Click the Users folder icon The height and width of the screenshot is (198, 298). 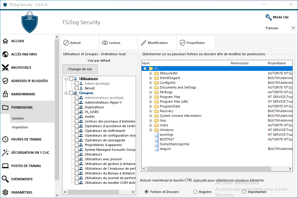[x=157, y=125]
